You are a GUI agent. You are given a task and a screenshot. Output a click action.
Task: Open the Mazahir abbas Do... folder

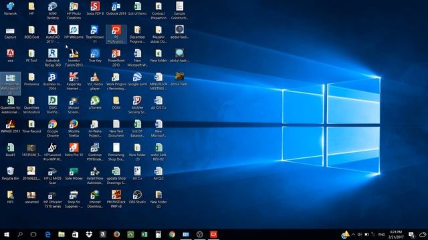(x=158, y=34)
